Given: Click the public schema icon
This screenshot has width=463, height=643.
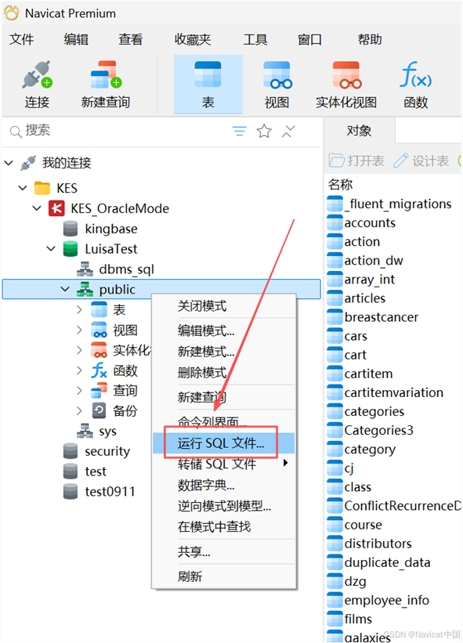Looking at the screenshot, I should 85,290.
